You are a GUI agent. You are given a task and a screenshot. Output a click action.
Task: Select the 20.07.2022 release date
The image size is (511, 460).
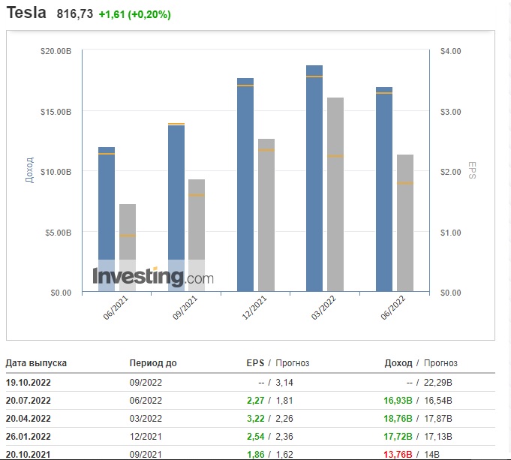pyautogui.click(x=29, y=400)
